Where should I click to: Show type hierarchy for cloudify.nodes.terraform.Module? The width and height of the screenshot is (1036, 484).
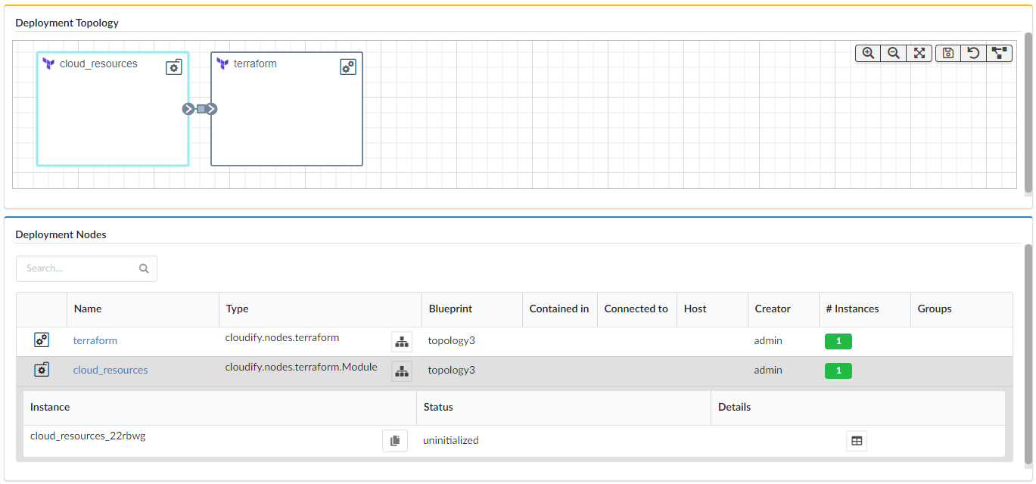pyautogui.click(x=402, y=371)
